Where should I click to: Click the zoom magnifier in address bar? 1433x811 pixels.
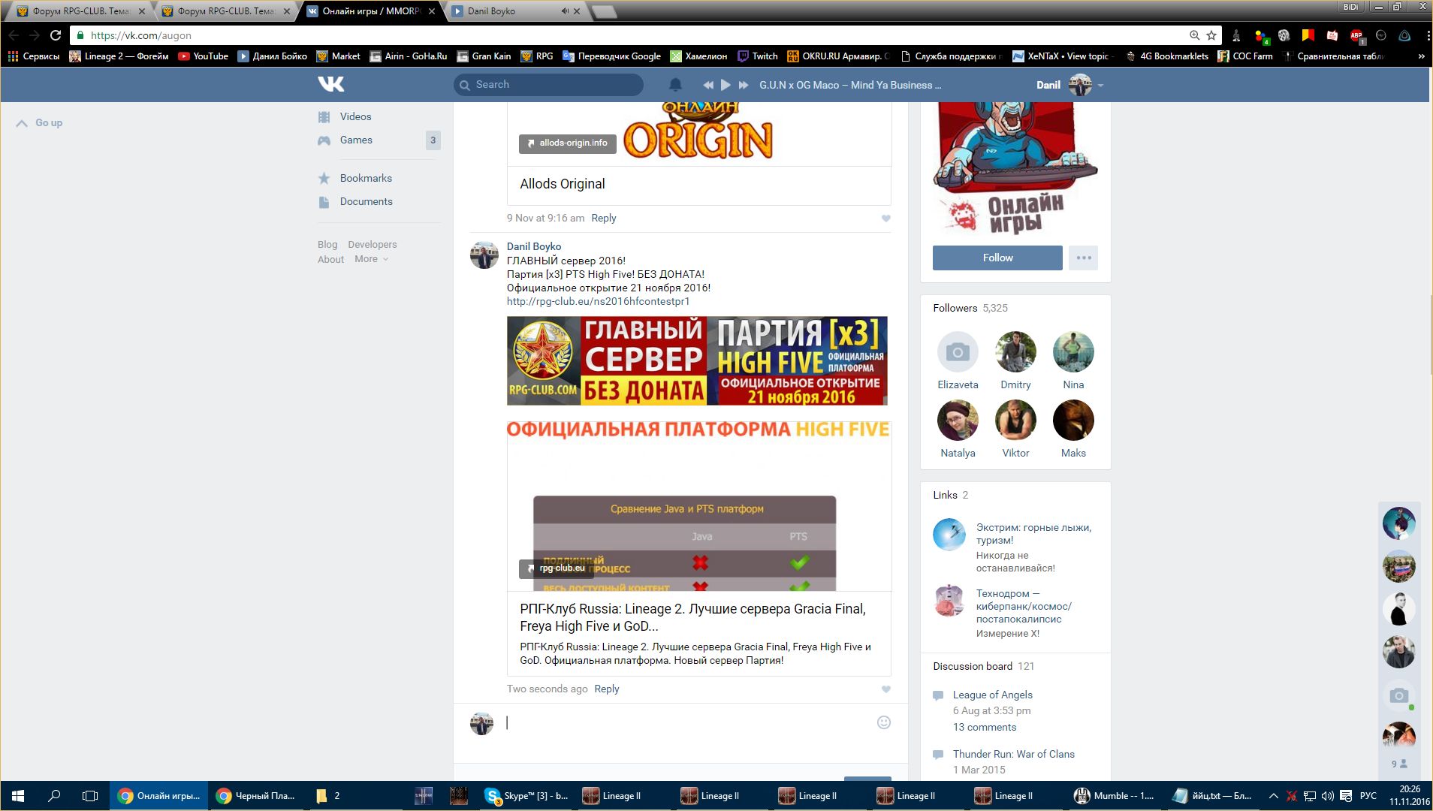(1194, 35)
